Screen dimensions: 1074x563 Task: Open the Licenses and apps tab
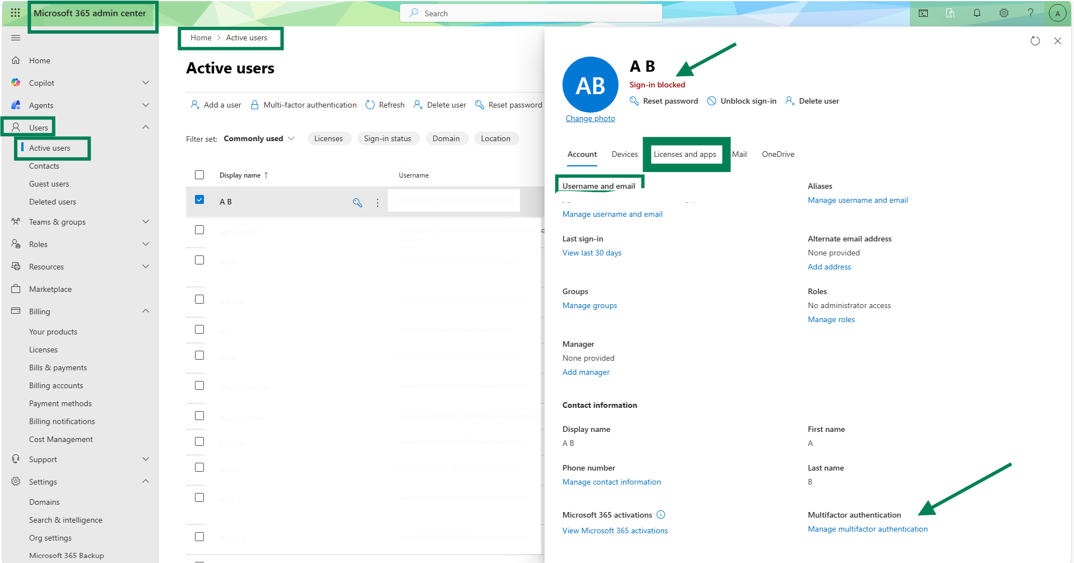click(685, 154)
